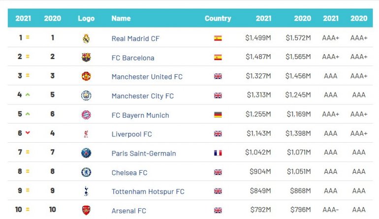Image resolution: width=379 pixels, height=219 pixels.
Task: Click the Manchester City crest logo
Action: click(86, 95)
